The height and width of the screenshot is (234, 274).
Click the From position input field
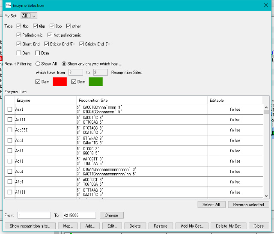[x=34, y=215]
